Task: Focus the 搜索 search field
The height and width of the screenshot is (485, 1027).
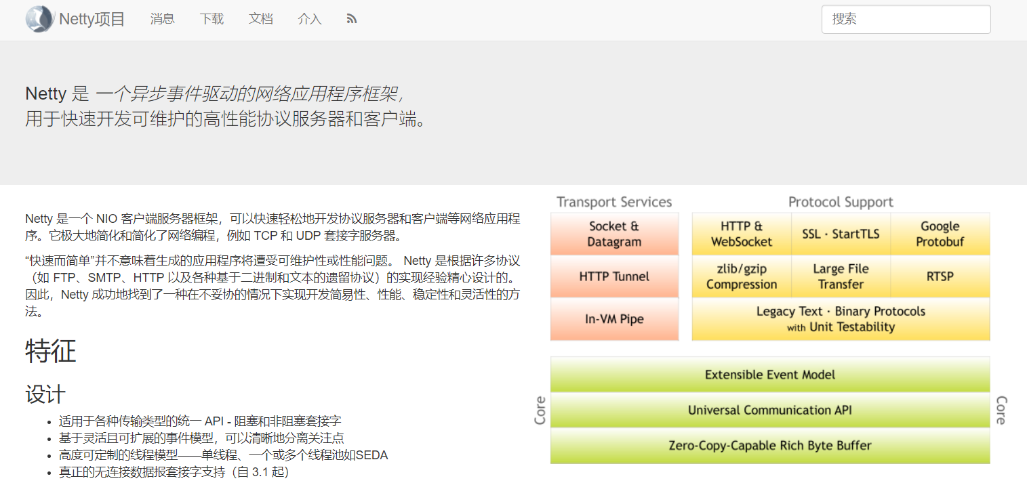Action: [x=906, y=19]
